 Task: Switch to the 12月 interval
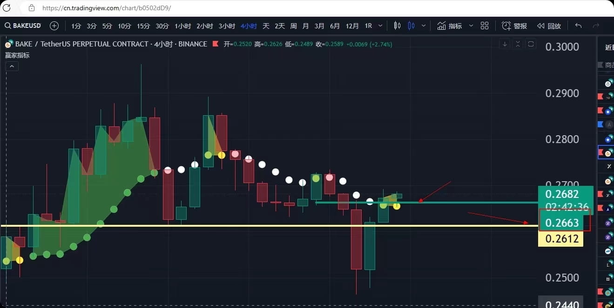[352, 26]
